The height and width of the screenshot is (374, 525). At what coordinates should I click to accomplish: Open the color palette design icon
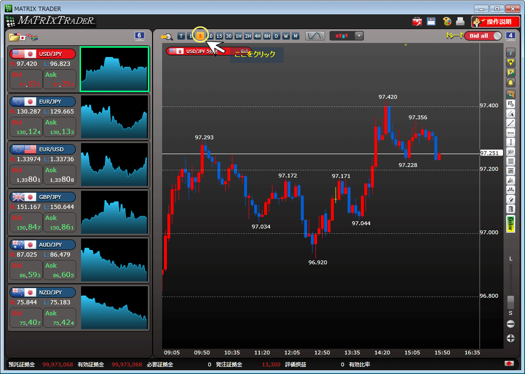447,21
